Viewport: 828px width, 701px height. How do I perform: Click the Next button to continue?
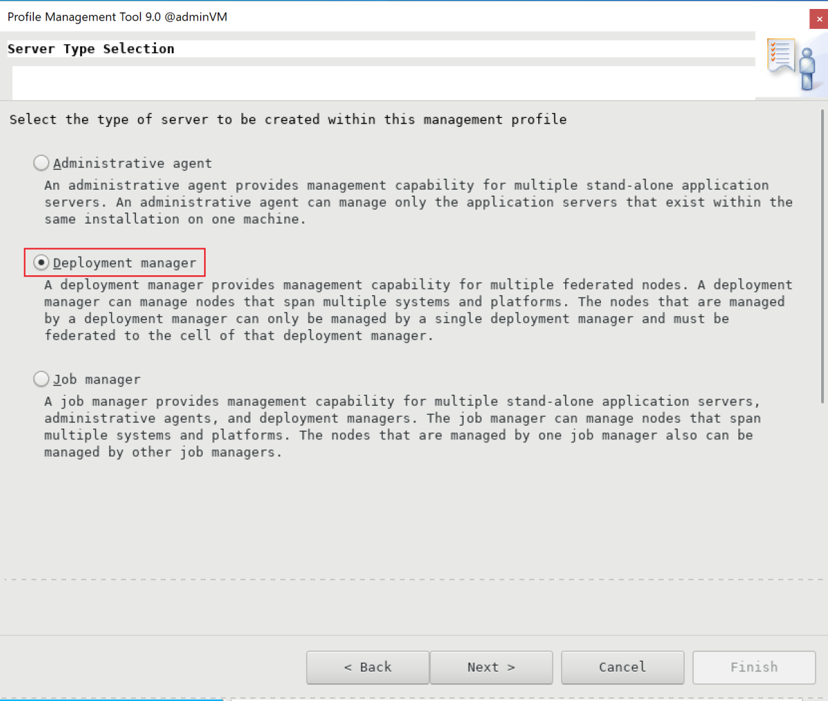pos(491,667)
